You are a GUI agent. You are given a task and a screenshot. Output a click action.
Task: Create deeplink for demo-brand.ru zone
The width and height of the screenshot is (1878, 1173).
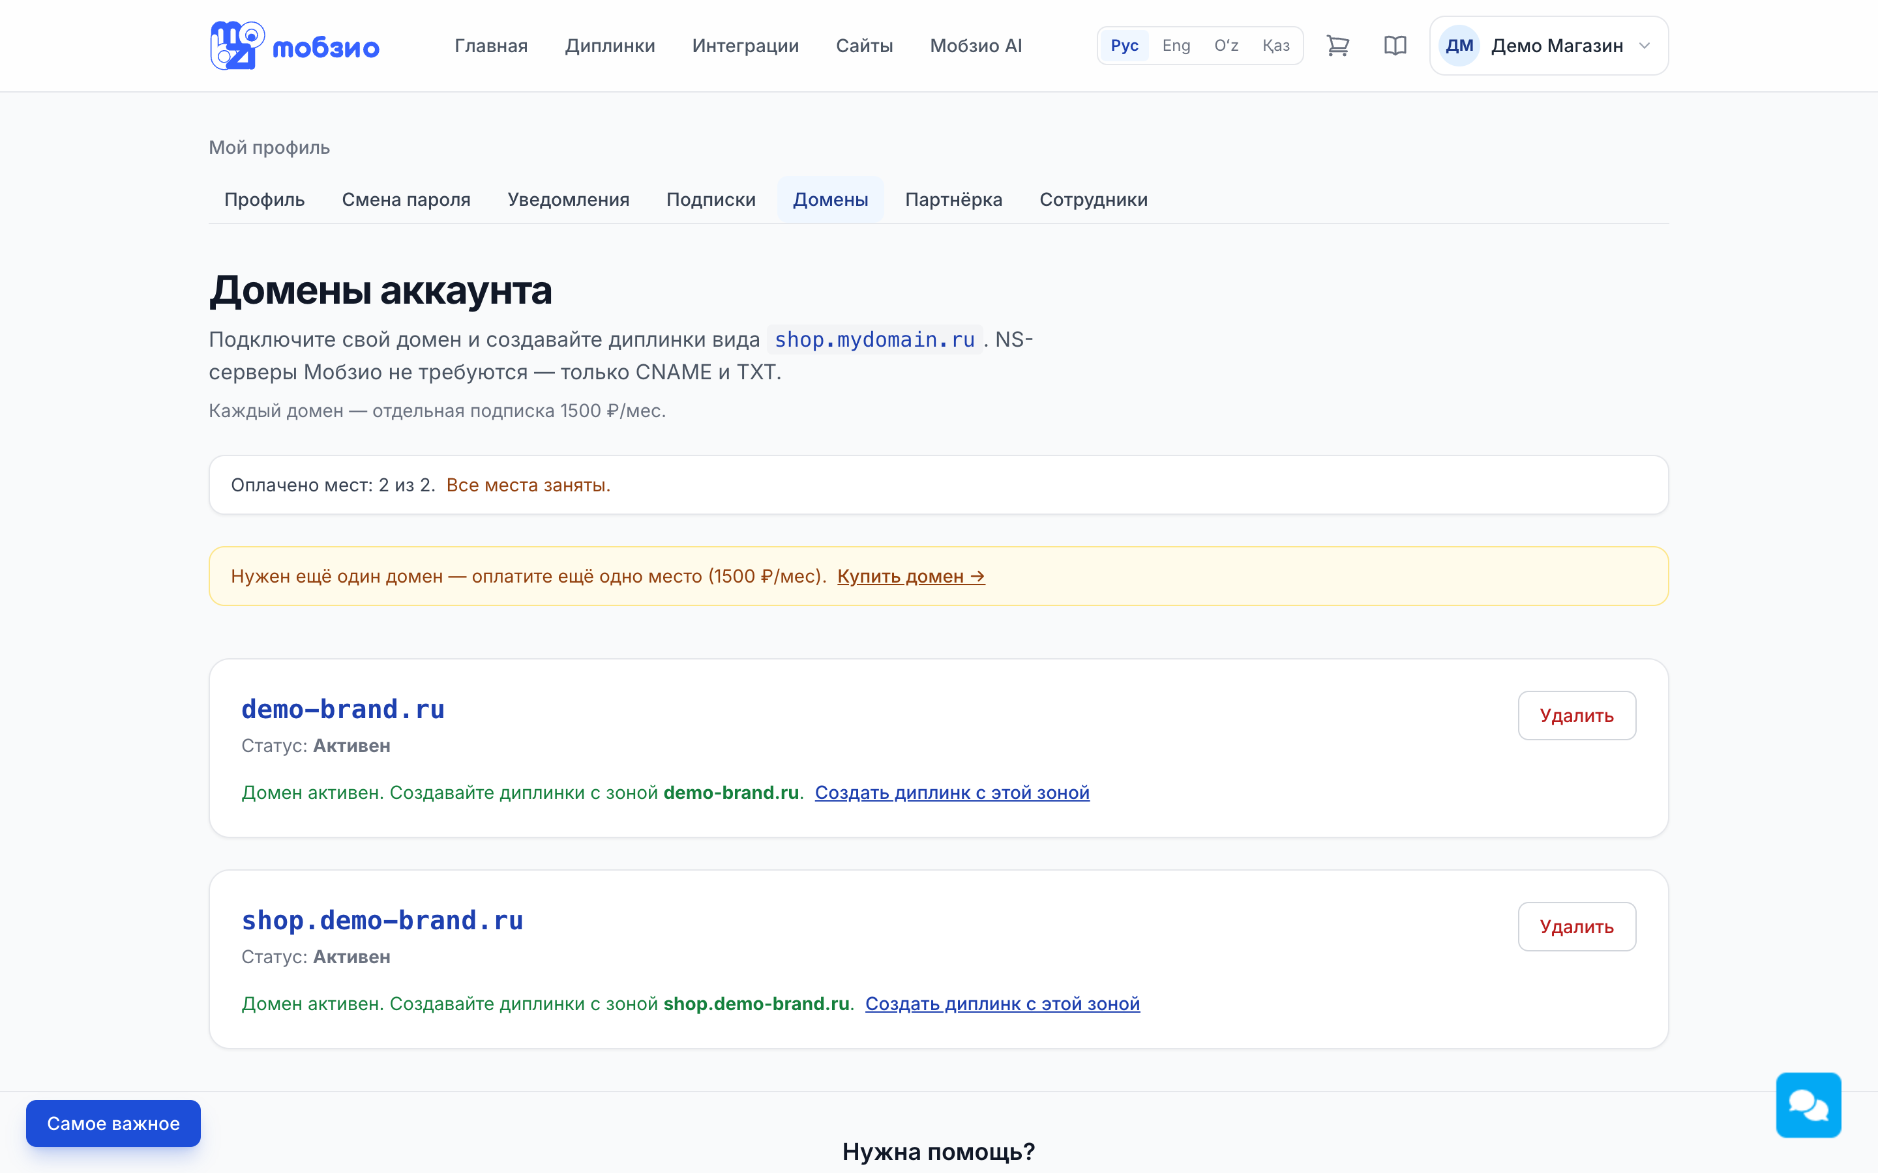click(951, 793)
